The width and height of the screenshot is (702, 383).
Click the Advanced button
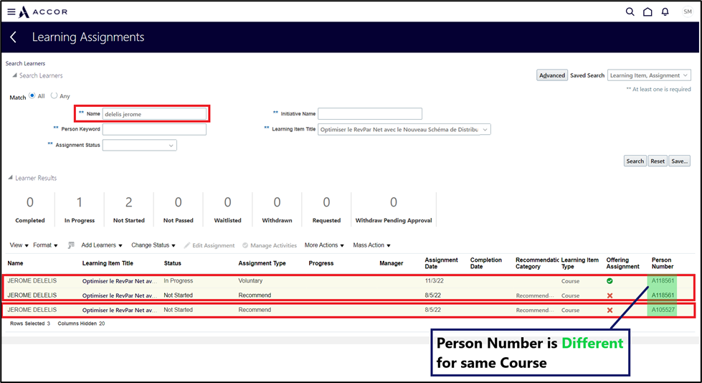[552, 75]
